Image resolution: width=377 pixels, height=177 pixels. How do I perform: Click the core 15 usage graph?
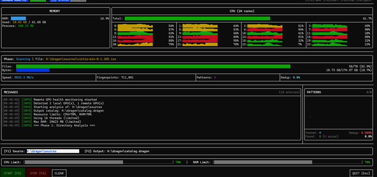(x=330, y=37)
